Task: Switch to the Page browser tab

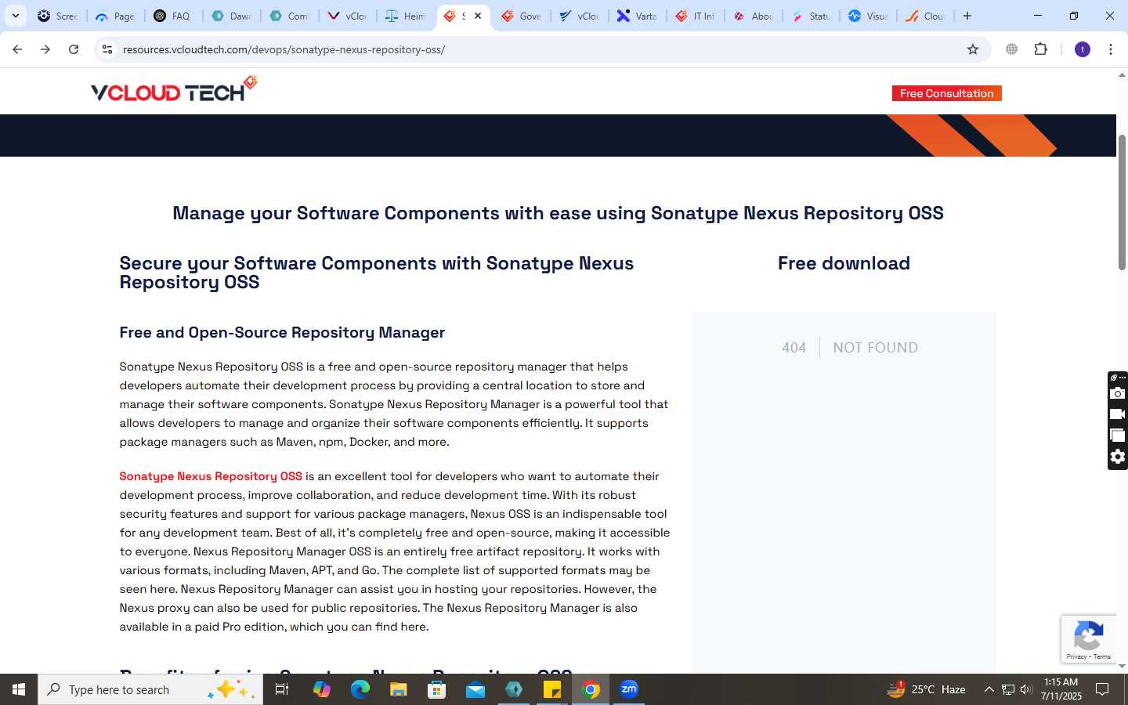Action: click(x=115, y=16)
